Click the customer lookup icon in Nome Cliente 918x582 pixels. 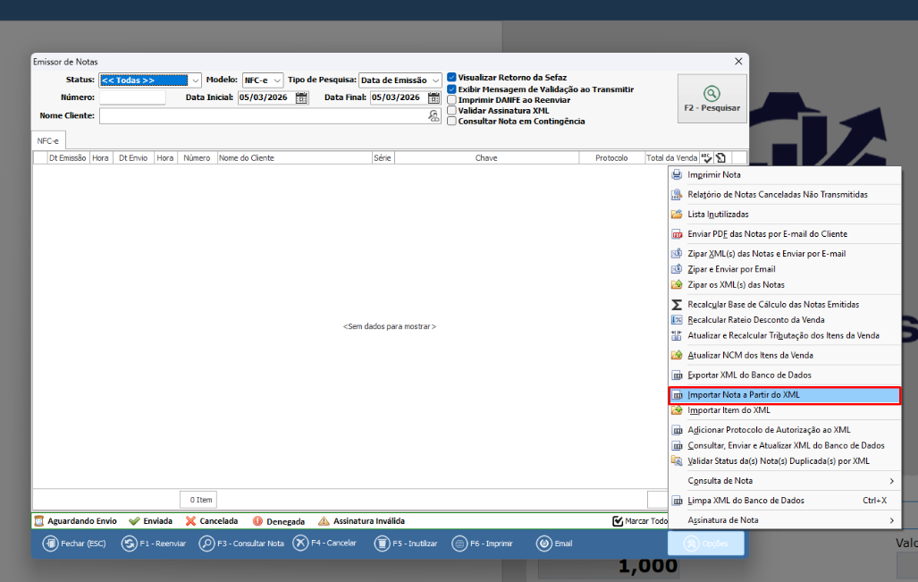tap(434, 116)
